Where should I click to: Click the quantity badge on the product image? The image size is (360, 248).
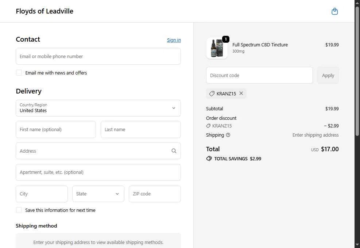pyautogui.click(x=226, y=39)
